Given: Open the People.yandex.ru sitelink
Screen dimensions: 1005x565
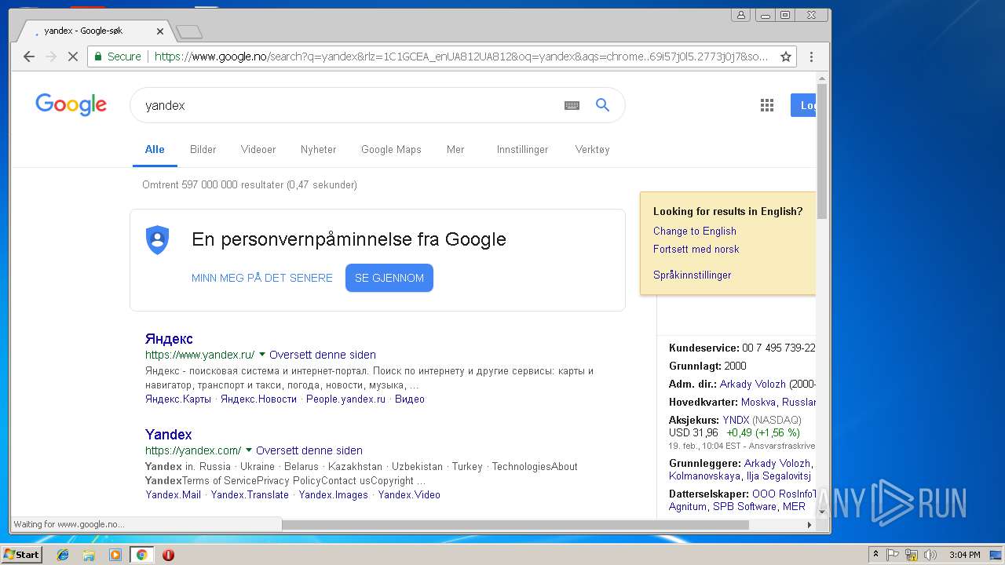Looking at the screenshot, I should 346,399.
